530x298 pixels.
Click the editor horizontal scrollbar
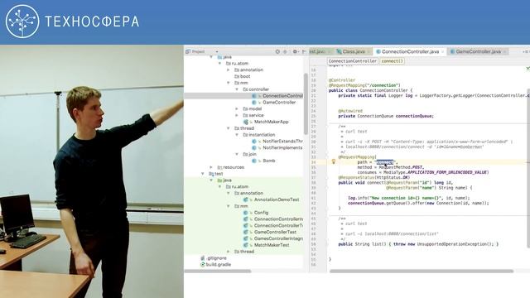click(422, 271)
